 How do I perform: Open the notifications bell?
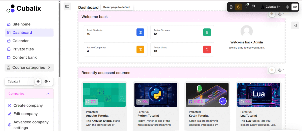point(246,7)
